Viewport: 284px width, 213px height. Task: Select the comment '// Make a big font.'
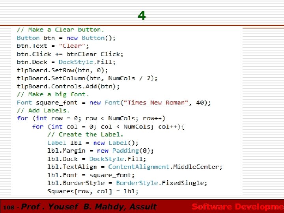(53, 94)
